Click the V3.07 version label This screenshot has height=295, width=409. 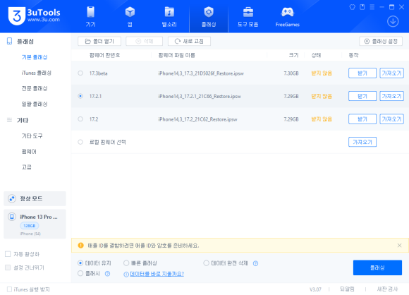coord(315,289)
